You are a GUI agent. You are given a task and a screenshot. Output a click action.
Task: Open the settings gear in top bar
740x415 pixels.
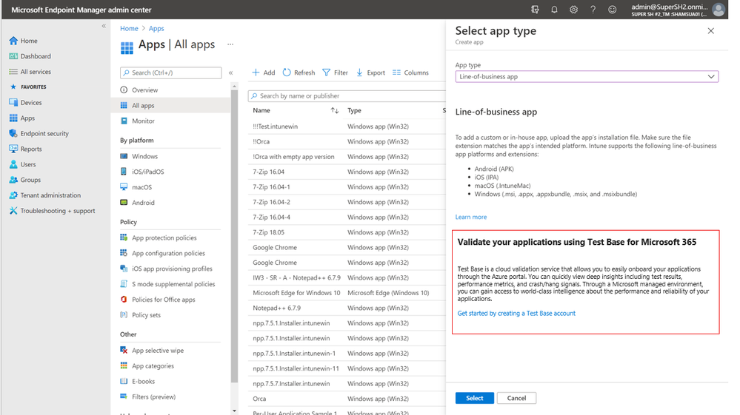point(573,10)
